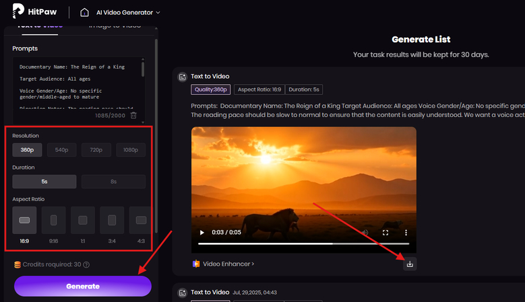Screen dimensions: 525x302
Task: Click the second Text to Video task icon
Action: point(182,293)
